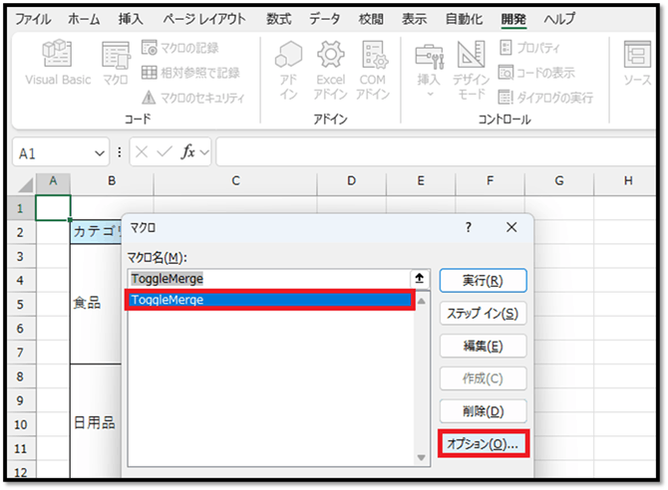
Task: Expand the fx function dropdown chevron
Action: pos(204,152)
